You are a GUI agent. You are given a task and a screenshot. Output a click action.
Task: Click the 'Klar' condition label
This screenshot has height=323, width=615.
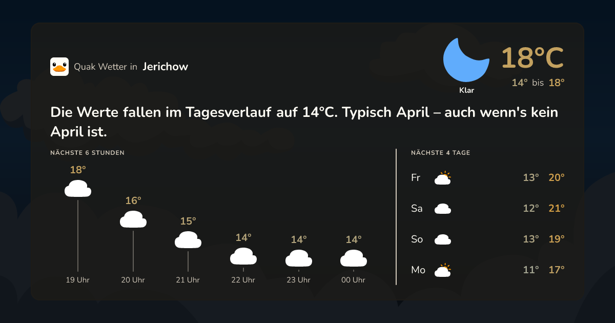point(466,90)
